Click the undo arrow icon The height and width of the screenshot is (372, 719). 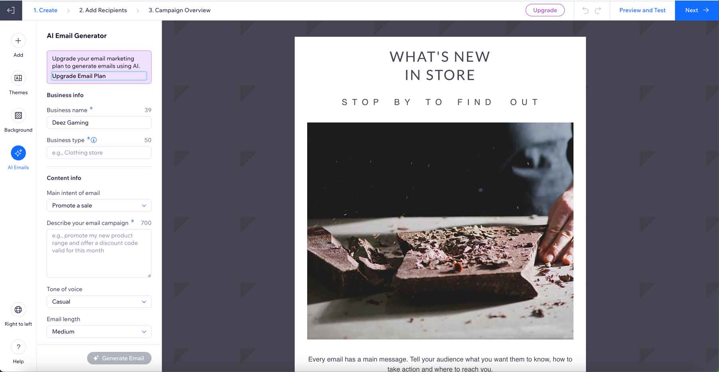click(x=585, y=10)
